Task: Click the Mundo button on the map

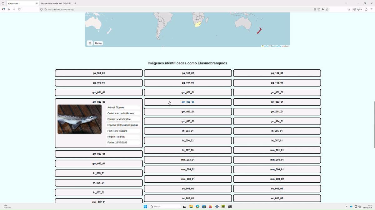Action: click(98, 43)
